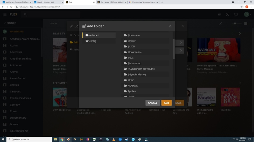Click the grid view icon

click(x=246, y=24)
